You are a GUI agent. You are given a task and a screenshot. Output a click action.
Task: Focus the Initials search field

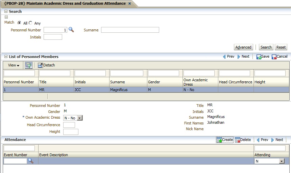(x=53, y=37)
